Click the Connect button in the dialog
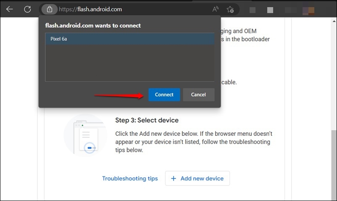 pos(164,95)
